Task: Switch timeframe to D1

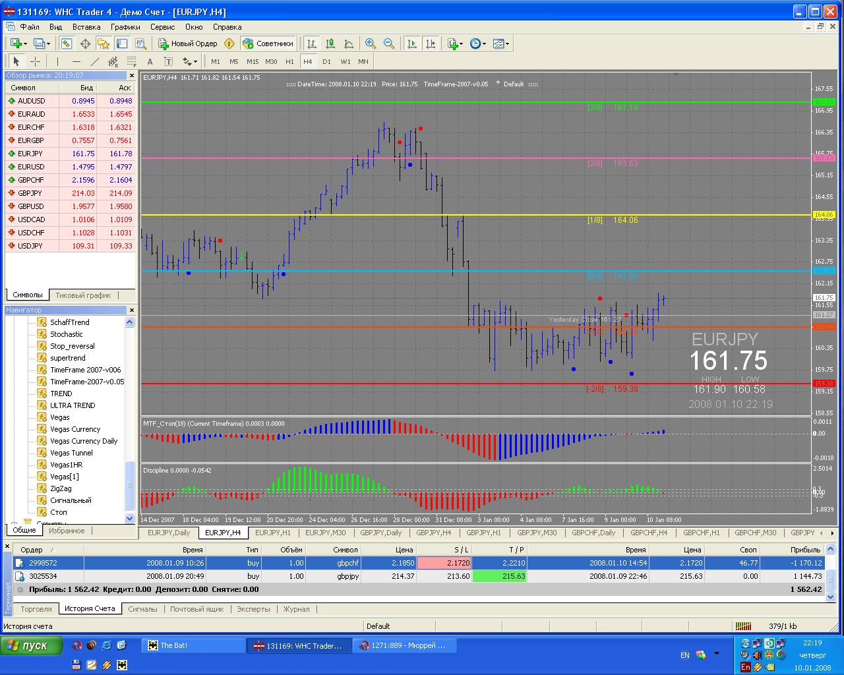Action: click(x=326, y=61)
